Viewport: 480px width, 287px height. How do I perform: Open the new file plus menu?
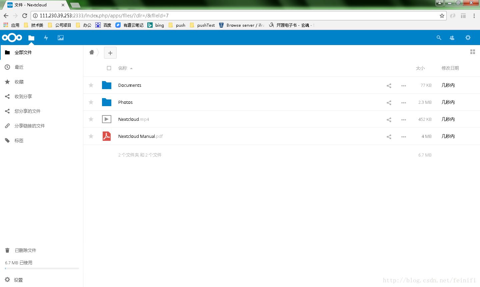(x=110, y=53)
